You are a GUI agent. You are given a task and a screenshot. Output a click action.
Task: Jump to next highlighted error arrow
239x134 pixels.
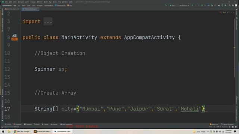pyautogui.click(x=234, y=12)
